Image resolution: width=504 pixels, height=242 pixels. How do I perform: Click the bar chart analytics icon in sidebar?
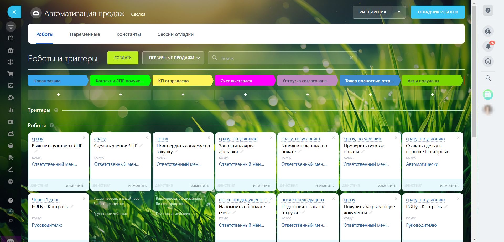(11, 110)
